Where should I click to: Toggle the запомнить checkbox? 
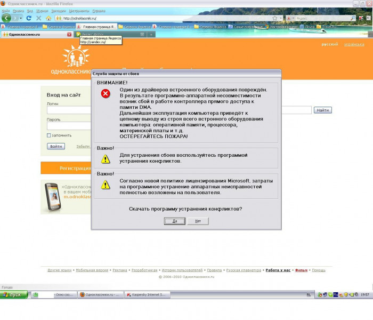(x=49, y=135)
